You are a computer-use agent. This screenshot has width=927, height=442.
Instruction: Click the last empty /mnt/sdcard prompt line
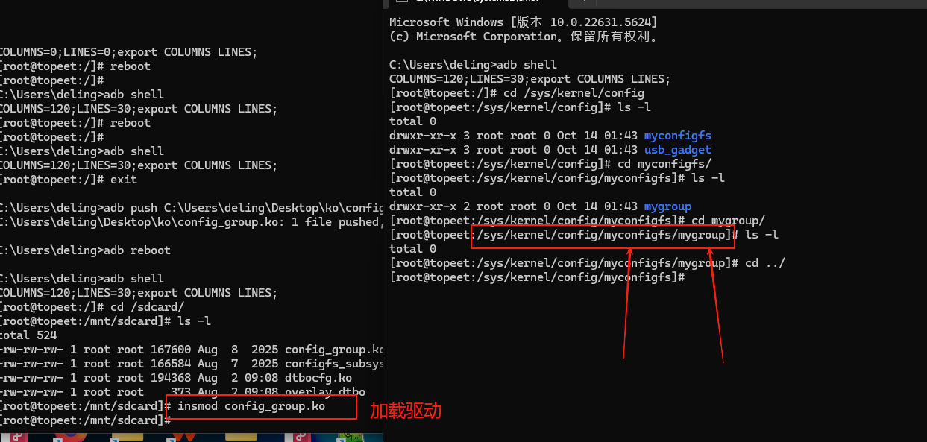86,420
